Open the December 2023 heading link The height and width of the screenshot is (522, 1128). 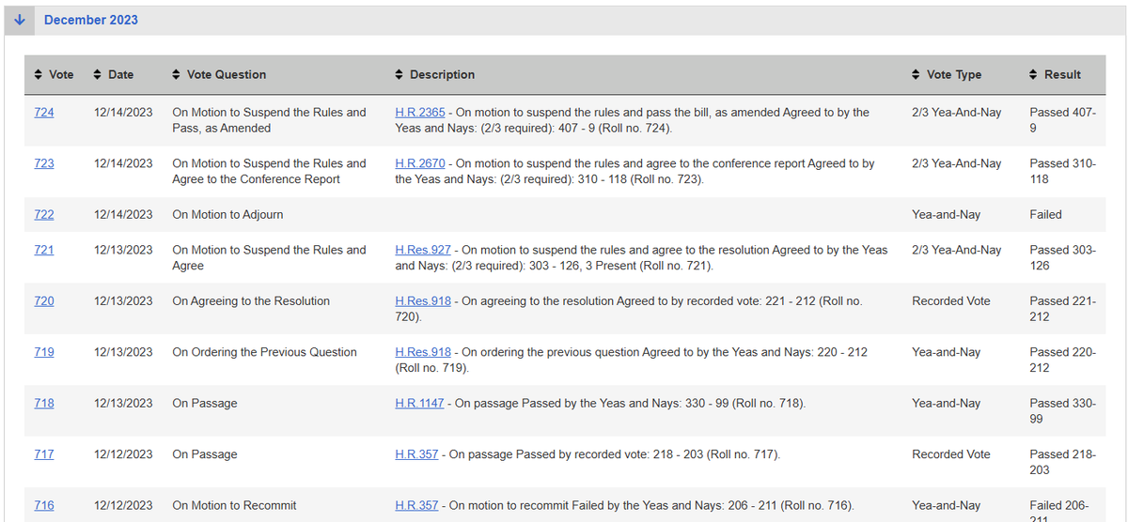[x=91, y=20]
